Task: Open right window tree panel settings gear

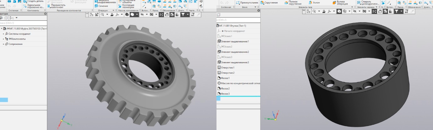Action: point(258,11)
